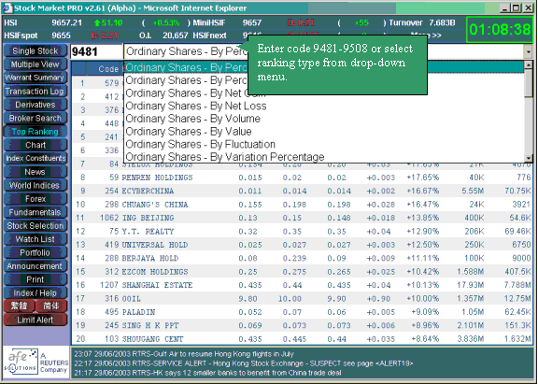Switch to Traditional Chinese language
This screenshot has width=538, height=384.
tap(20, 306)
